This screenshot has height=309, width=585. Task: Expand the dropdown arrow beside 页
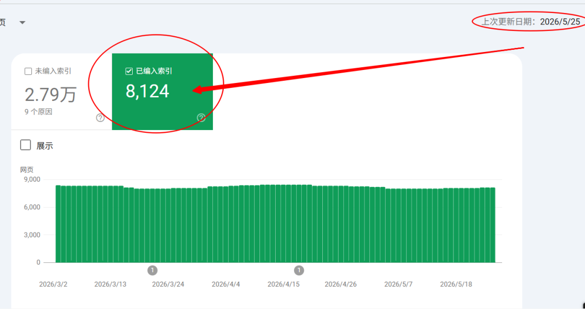click(22, 23)
